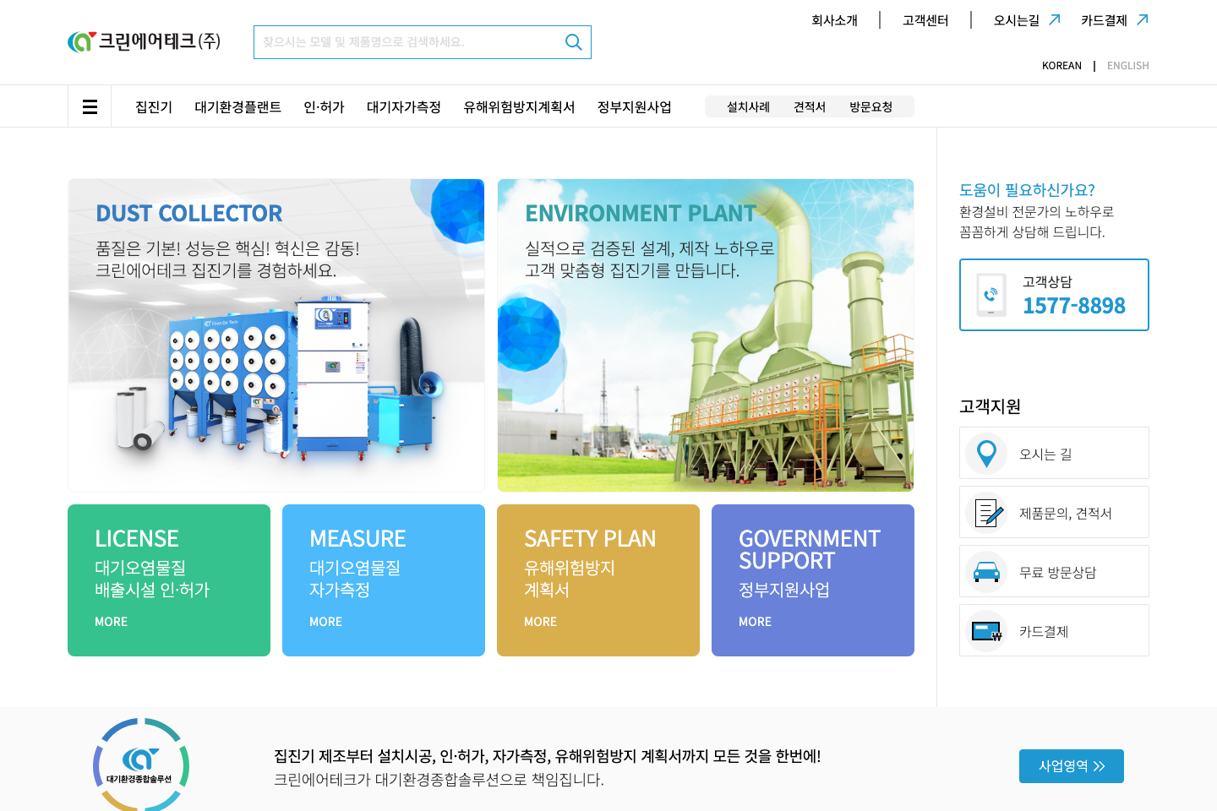Click the document pencil icon for 제품문의
The image size is (1217, 811).
tap(988, 513)
